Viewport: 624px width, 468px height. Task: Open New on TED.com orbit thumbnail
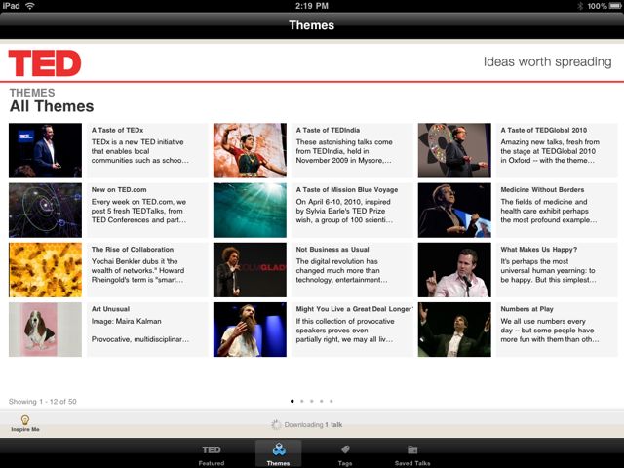[x=46, y=211]
